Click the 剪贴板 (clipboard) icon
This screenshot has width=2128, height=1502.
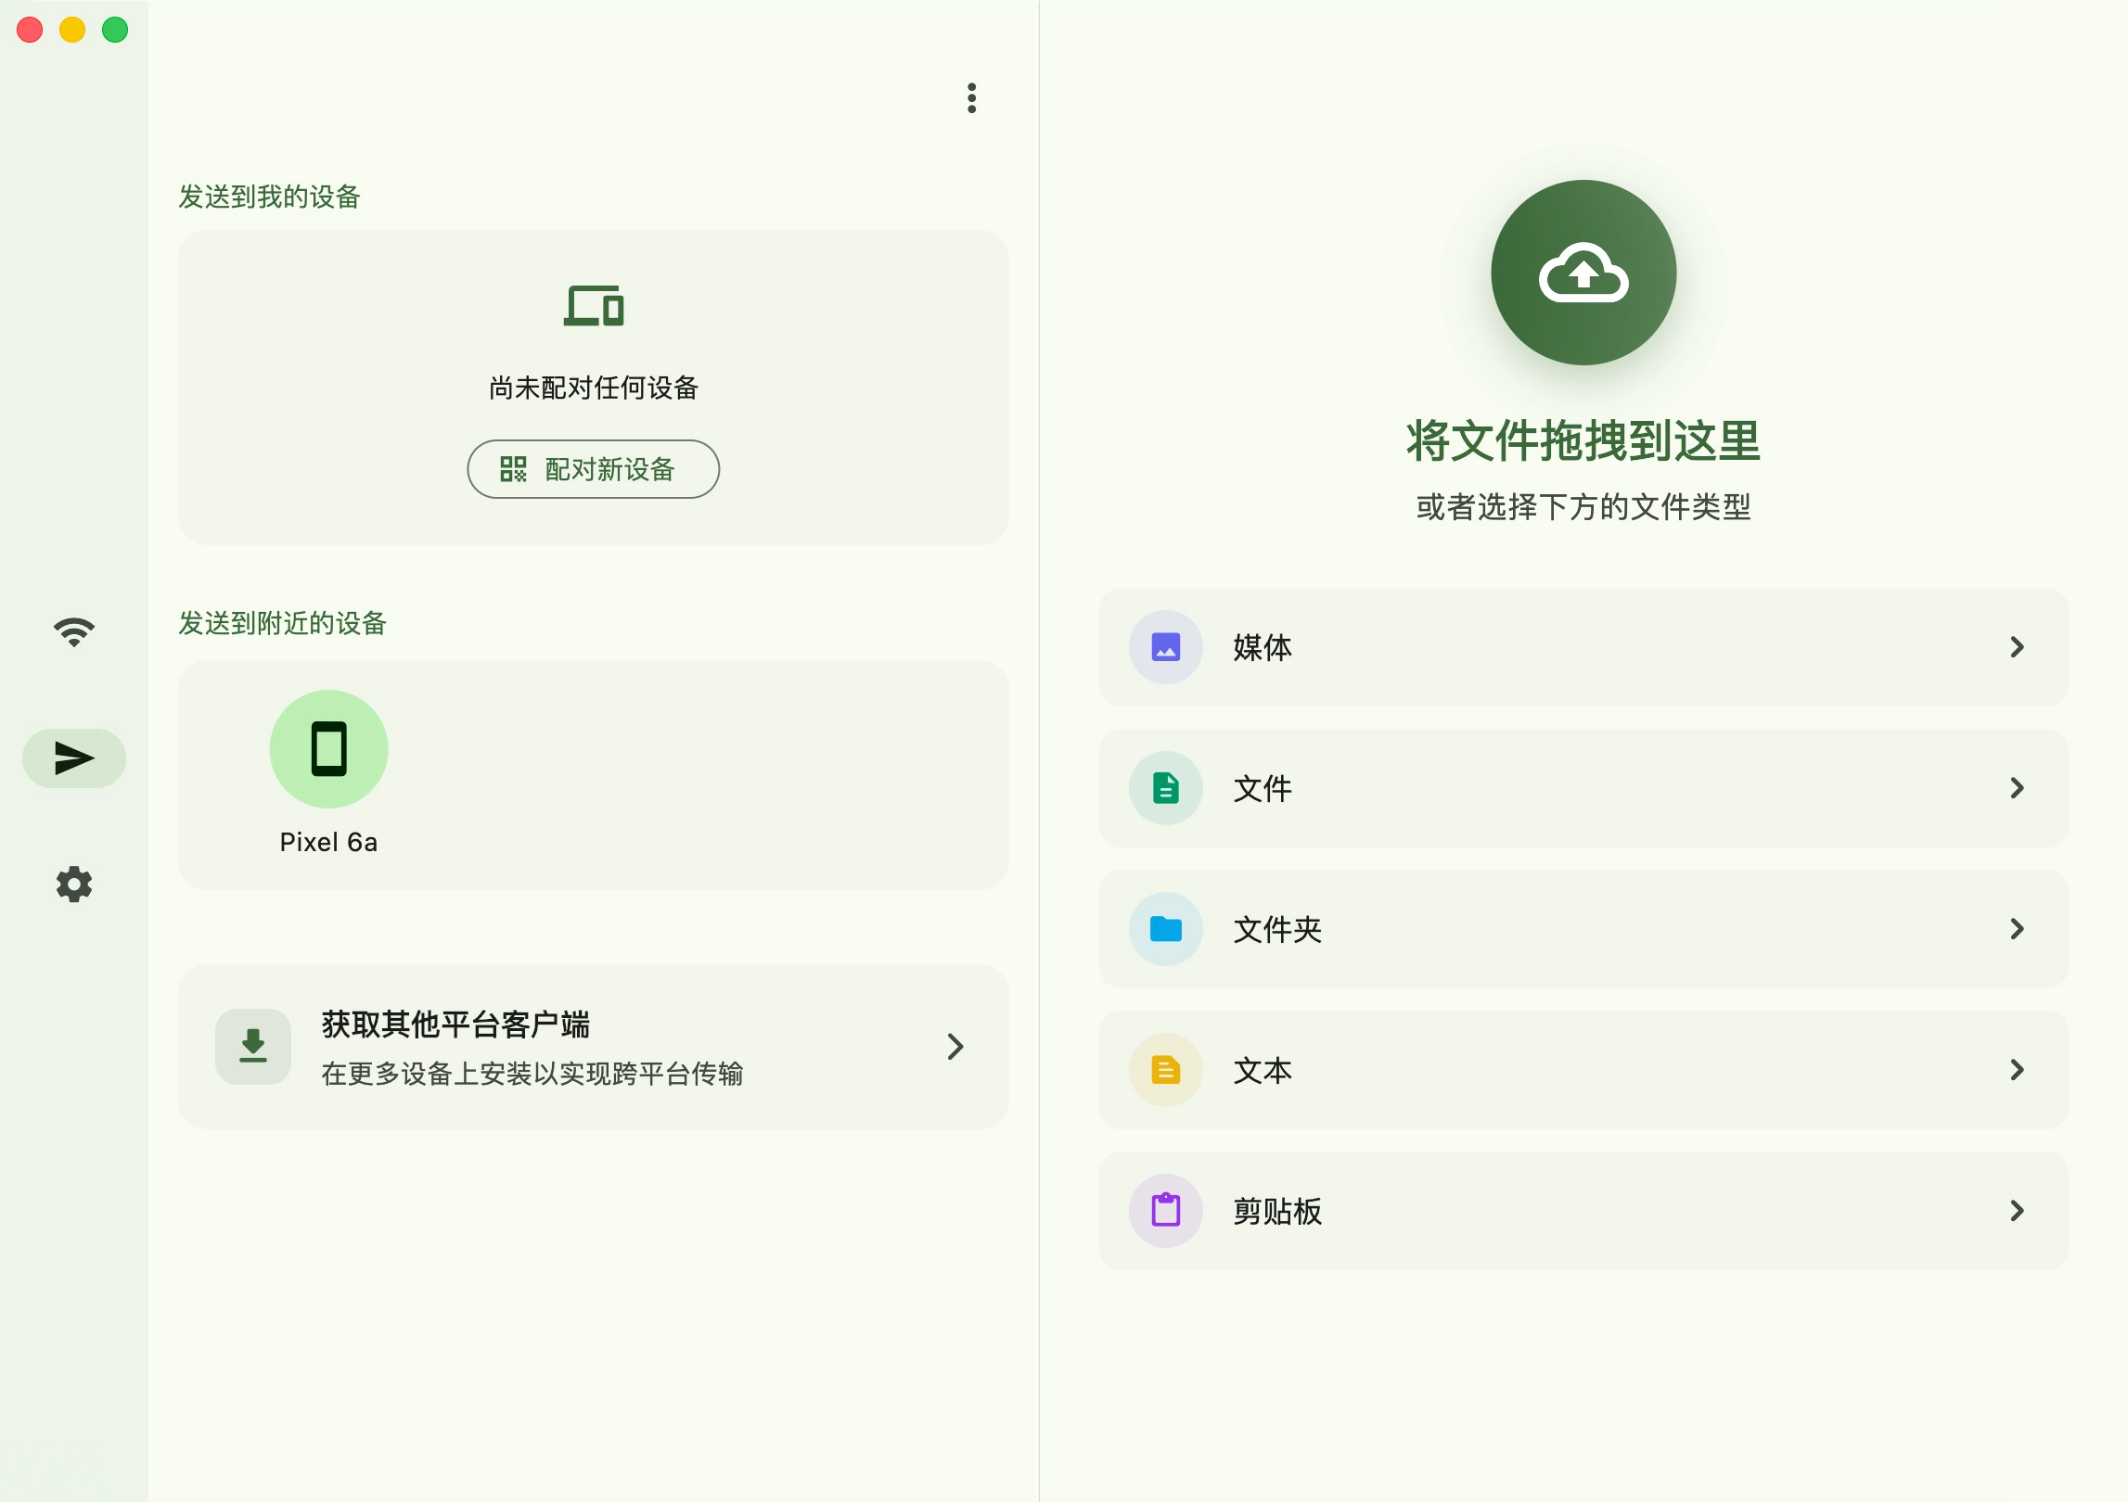pyautogui.click(x=1164, y=1211)
